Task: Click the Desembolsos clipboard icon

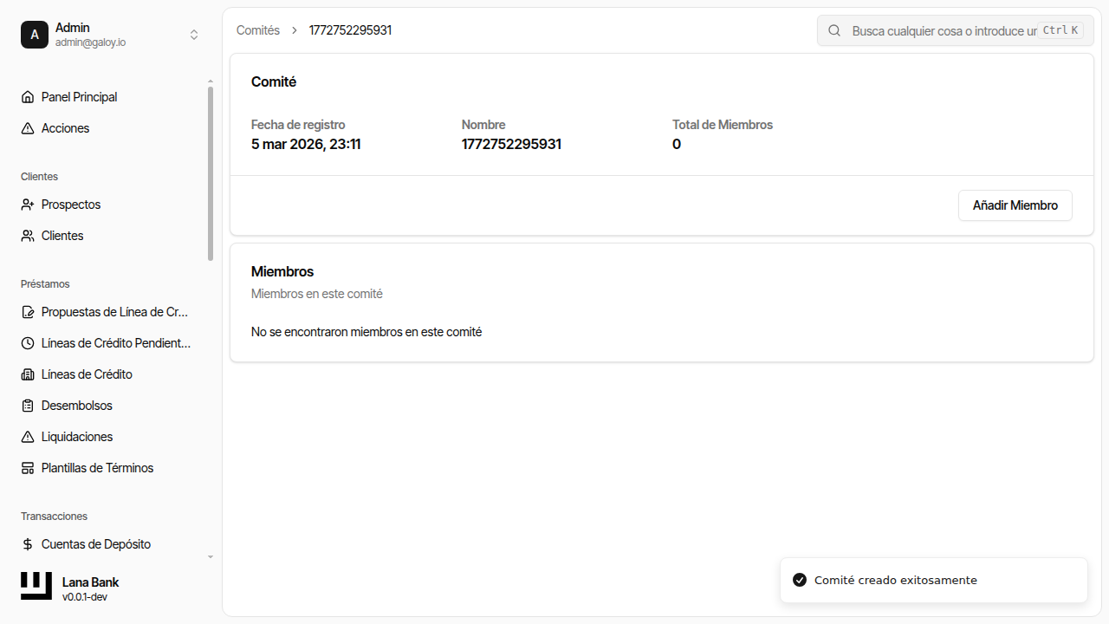Action: 28,406
